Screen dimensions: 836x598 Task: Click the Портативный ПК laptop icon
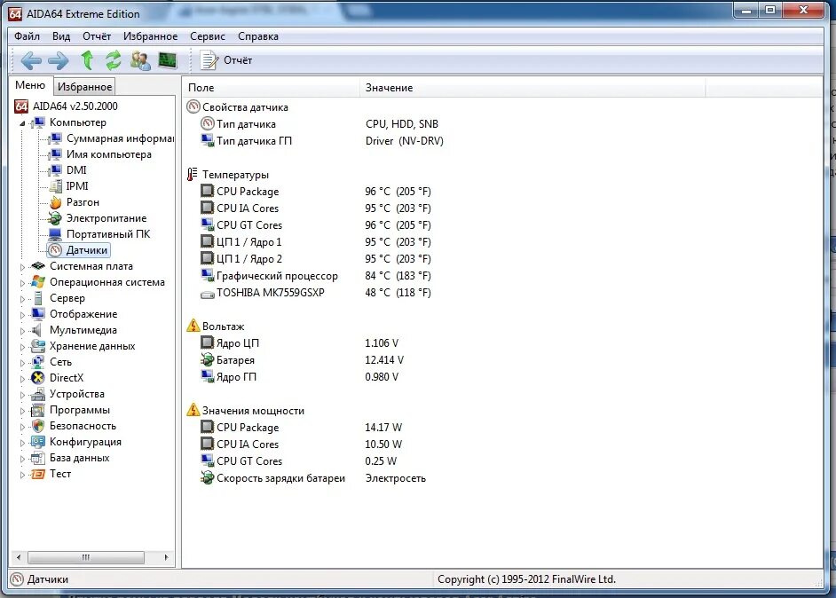coord(55,234)
